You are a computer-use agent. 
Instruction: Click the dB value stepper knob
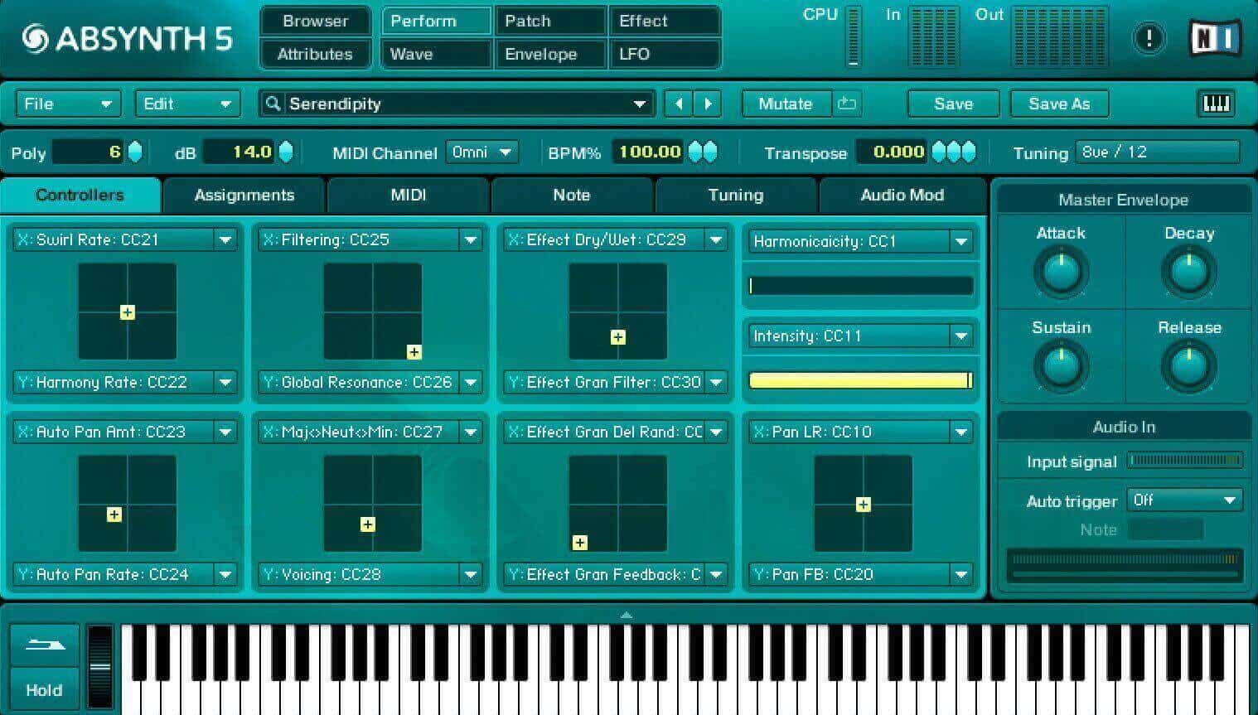click(286, 152)
